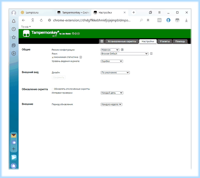This screenshot has width=200, height=178.
Task: Add a sidebar app with plus icon
Action: point(14,149)
